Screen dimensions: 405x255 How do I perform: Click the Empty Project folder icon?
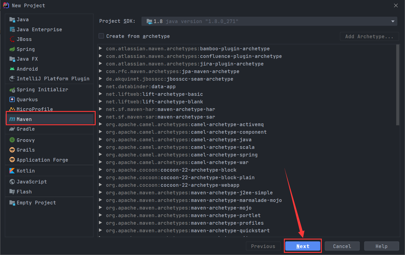click(12, 203)
